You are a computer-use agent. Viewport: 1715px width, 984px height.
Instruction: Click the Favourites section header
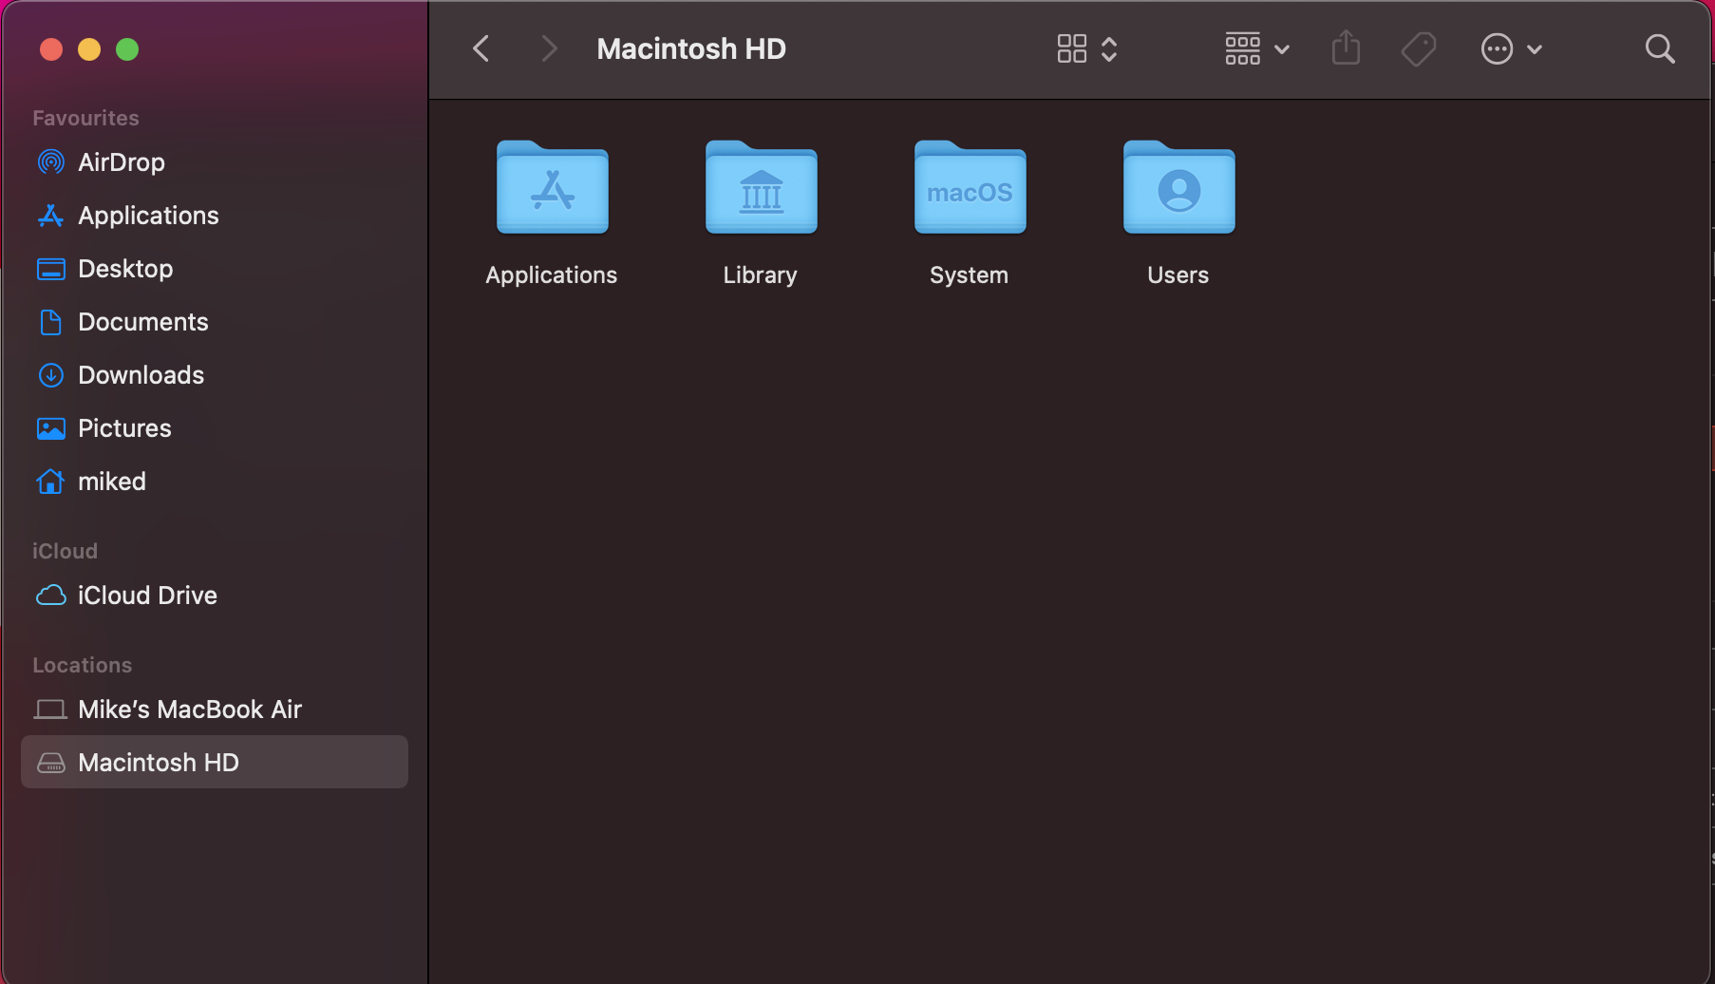point(85,118)
